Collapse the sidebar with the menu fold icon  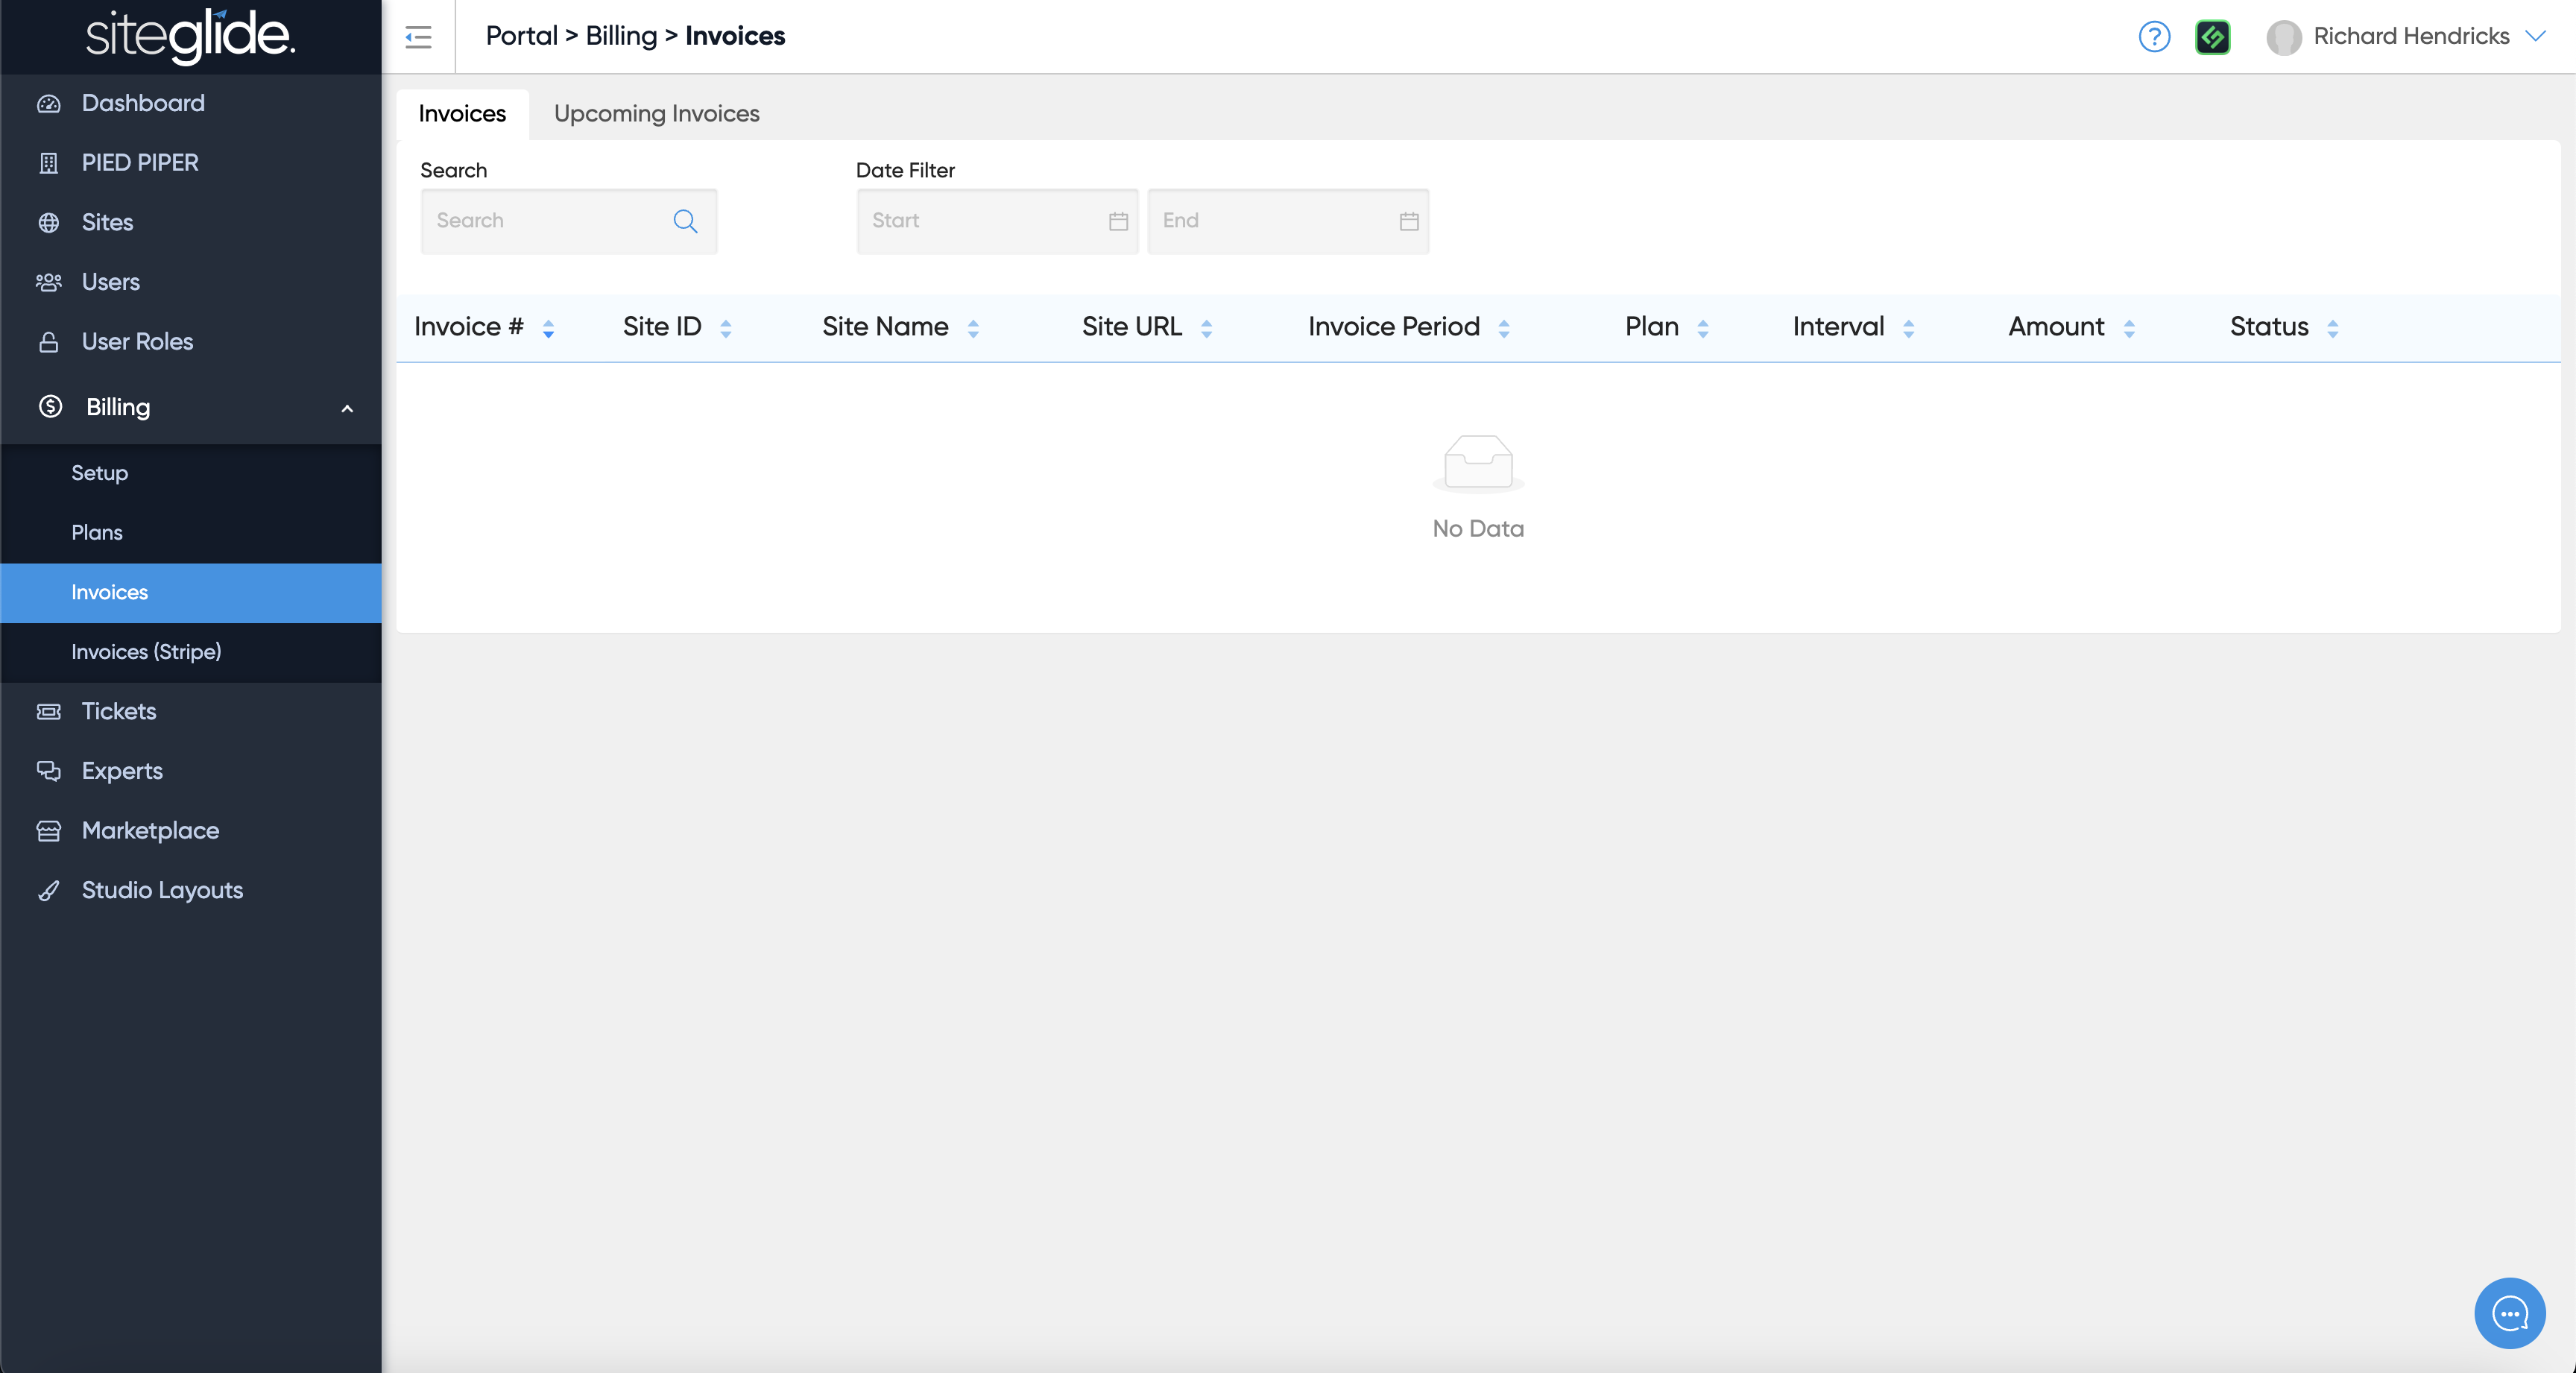pyautogui.click(x=418, y=37)
